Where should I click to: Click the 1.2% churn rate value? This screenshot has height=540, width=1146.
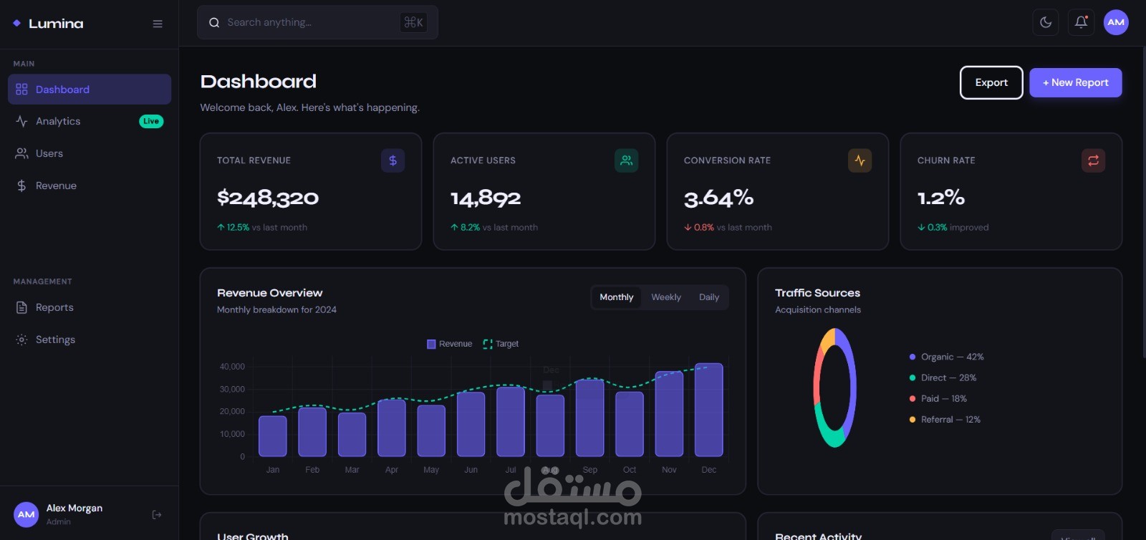941,198
